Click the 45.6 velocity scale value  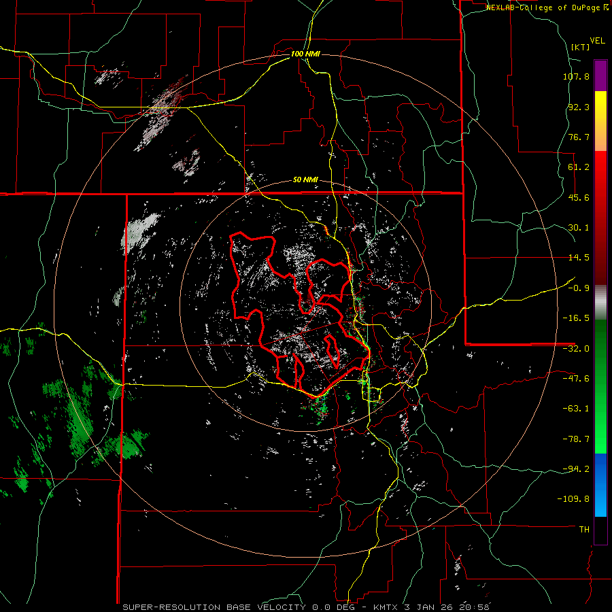[x=579, y=197]
